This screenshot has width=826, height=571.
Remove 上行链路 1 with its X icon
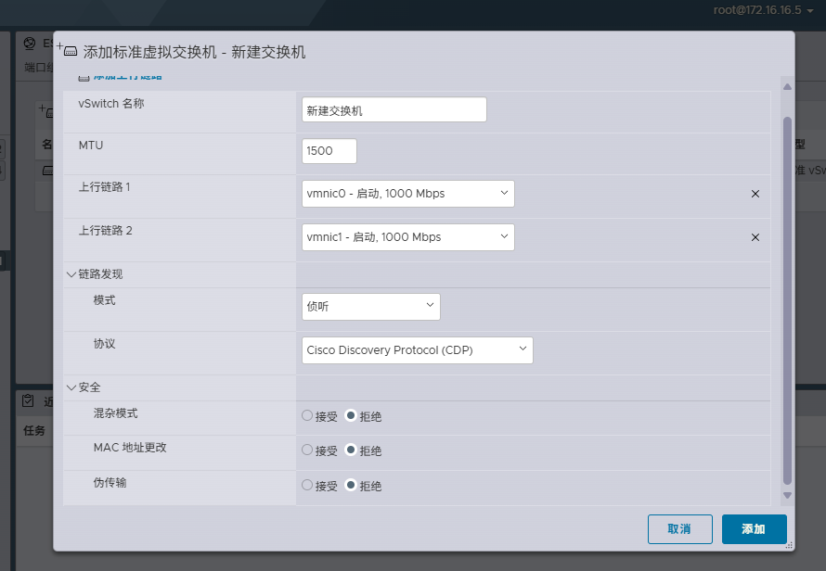755,195
